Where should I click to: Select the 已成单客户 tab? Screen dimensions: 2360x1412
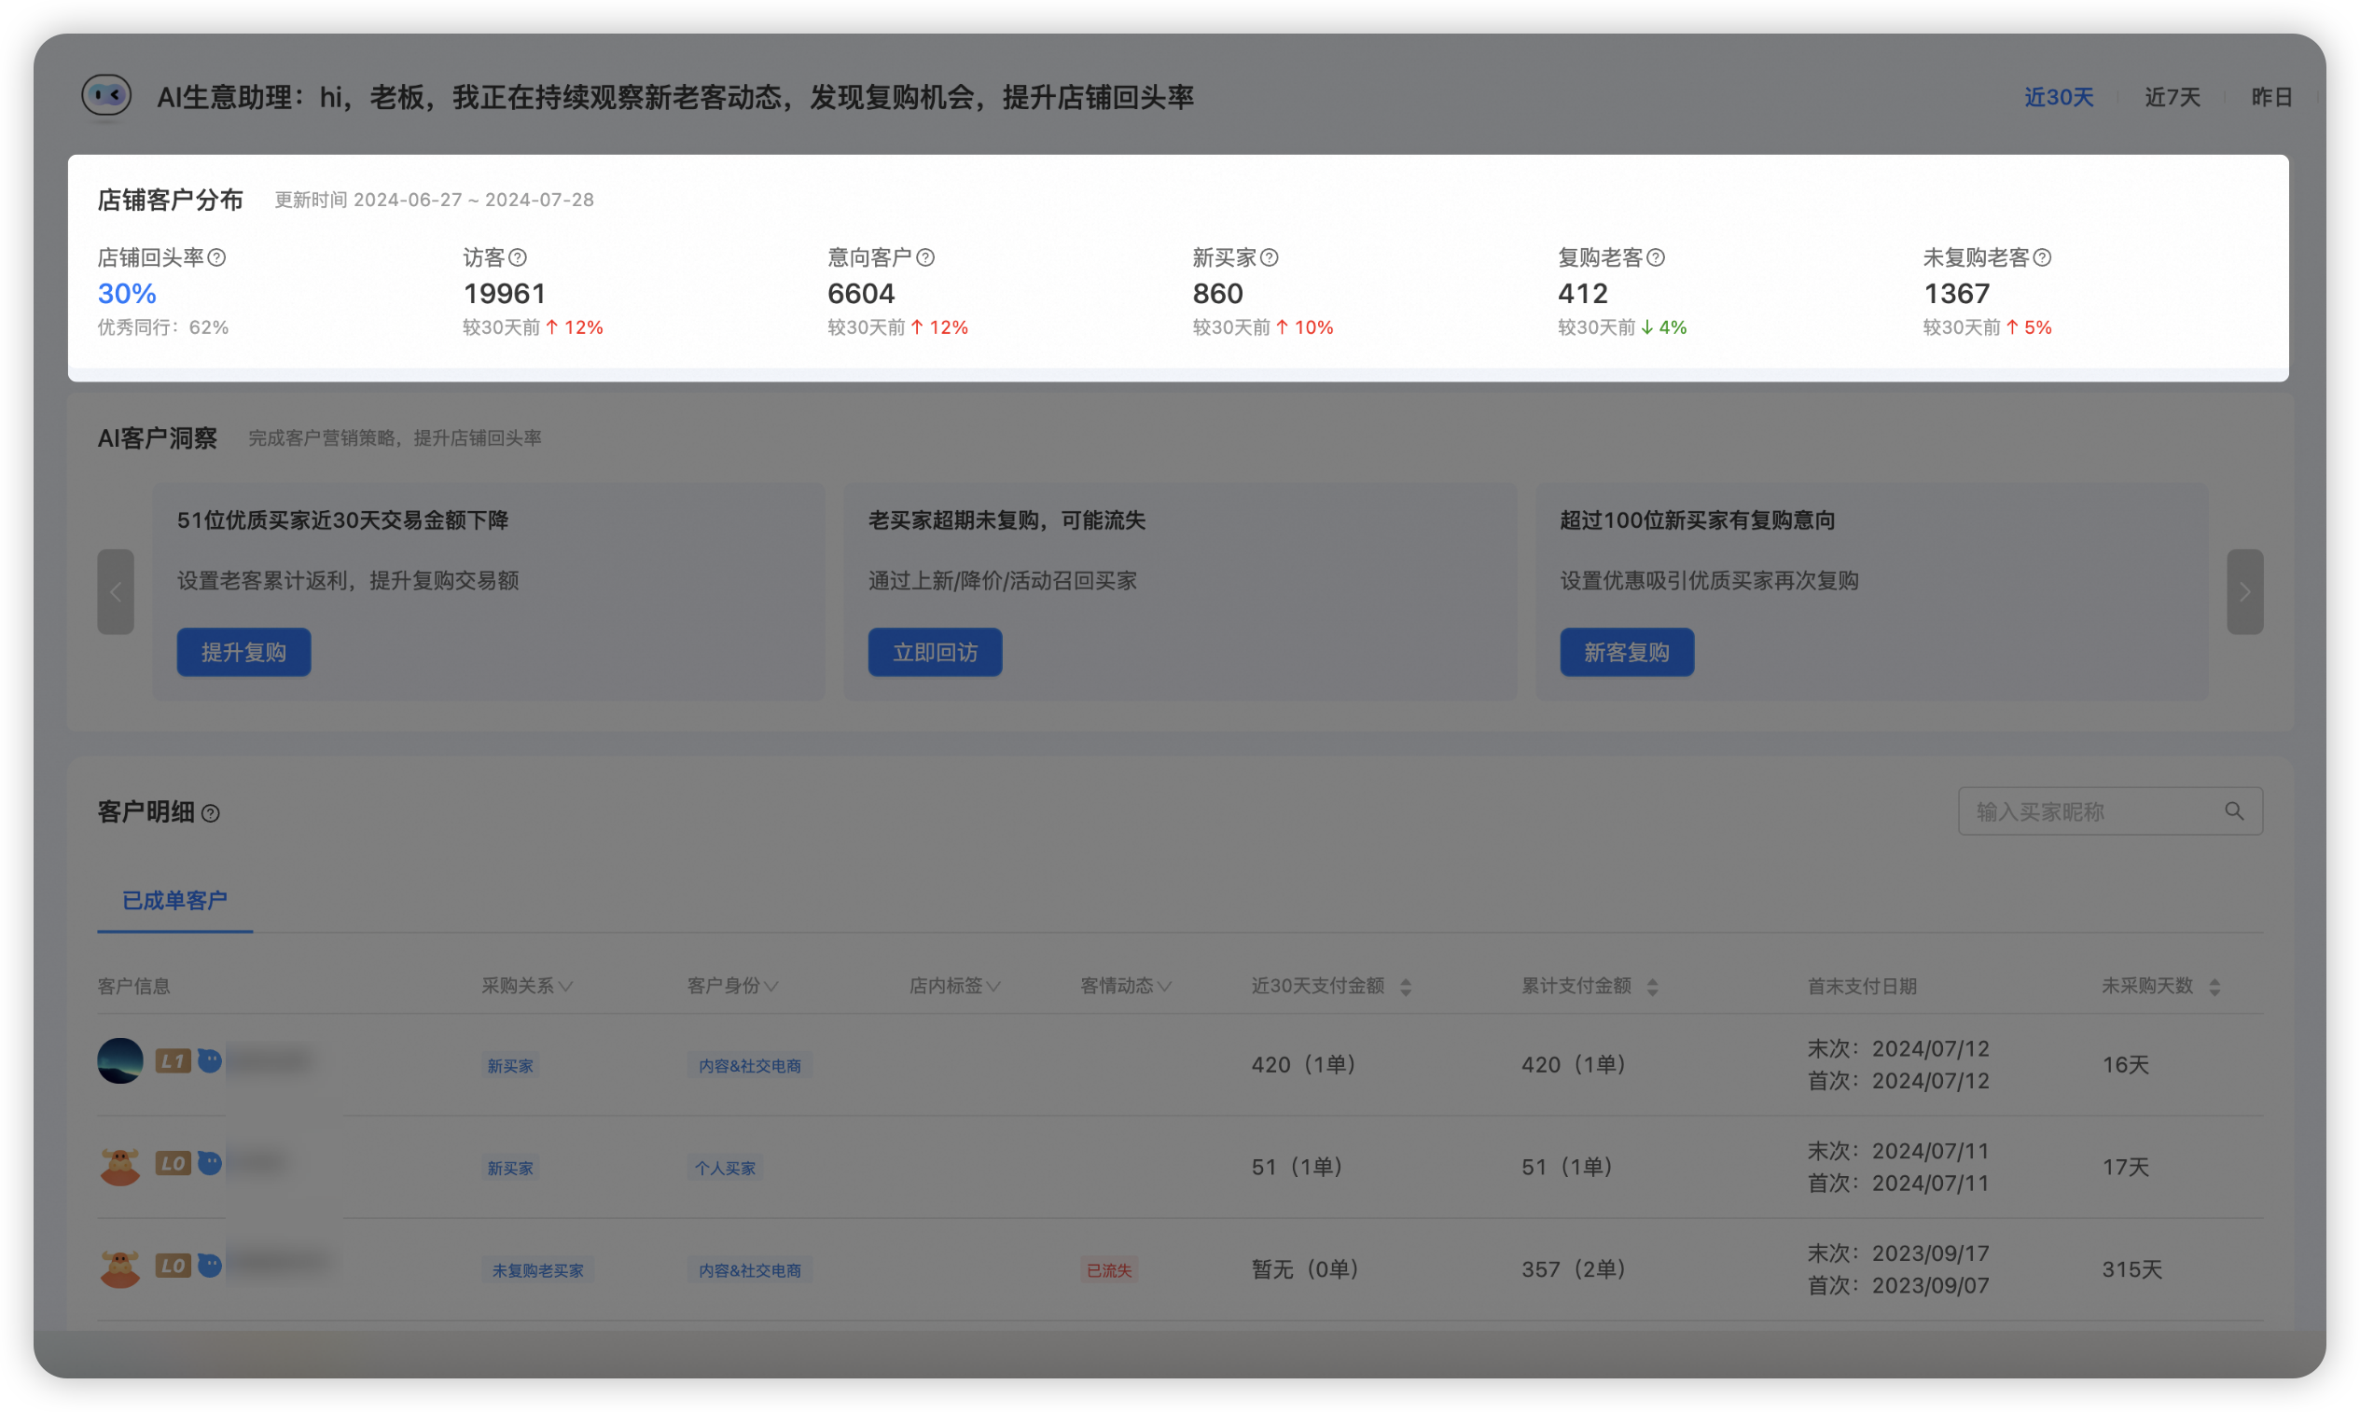pyautogui.click(x=174, y=901)
